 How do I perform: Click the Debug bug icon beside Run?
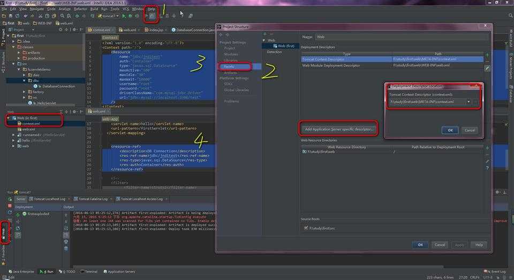pyautogui.click(x=130, y=15)
